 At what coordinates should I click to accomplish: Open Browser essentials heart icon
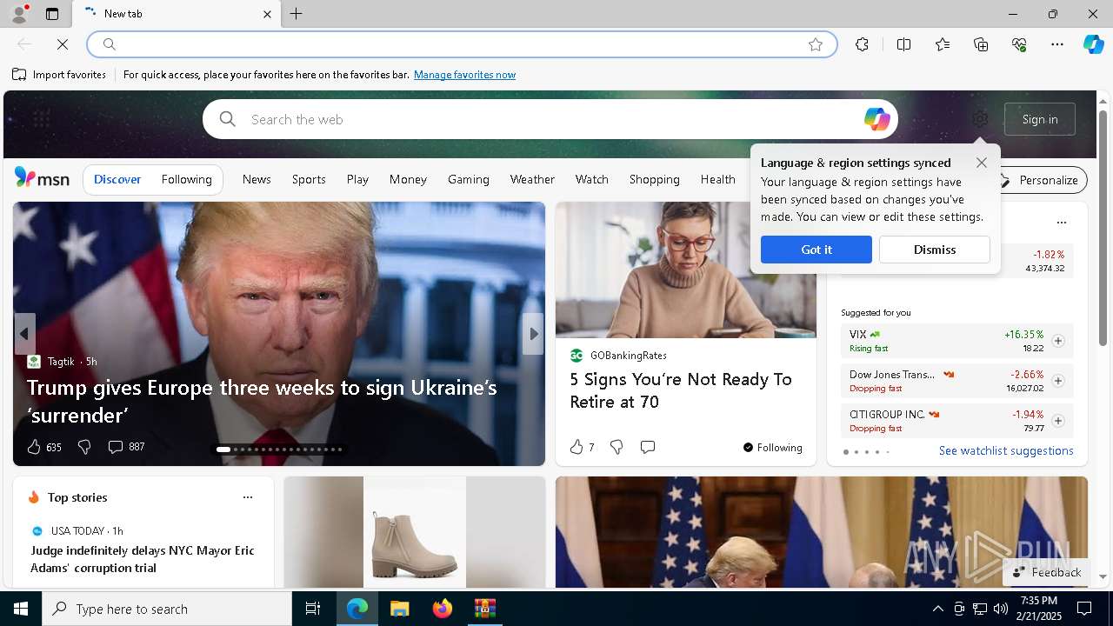pyautogui.click(x=1019, y=44)
